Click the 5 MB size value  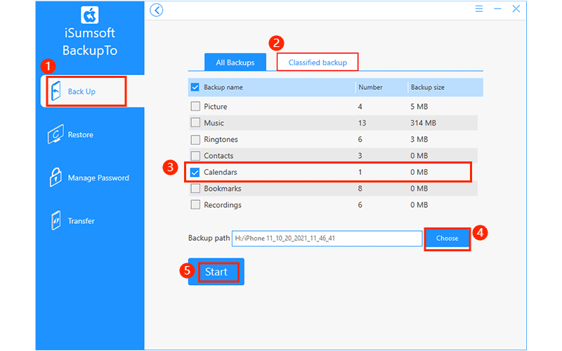tap(419, 107)
